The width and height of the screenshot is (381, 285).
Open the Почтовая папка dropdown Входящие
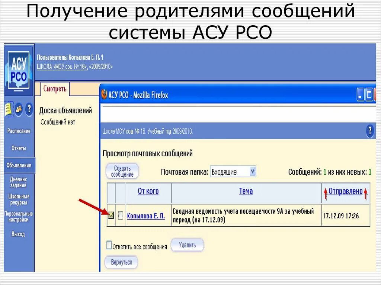(233, 172)
